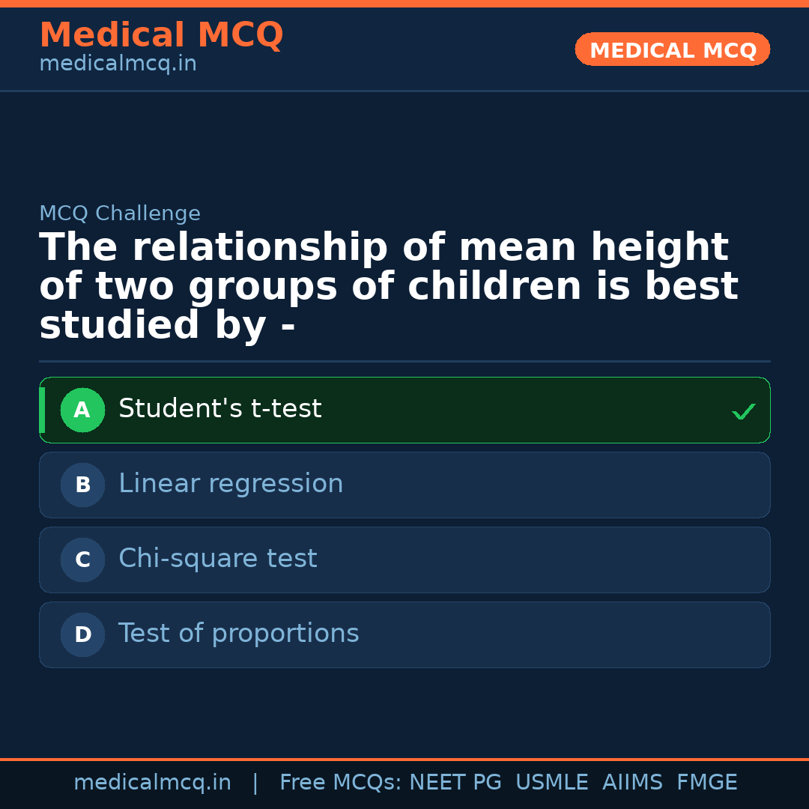
Task: Click the 'D' letter badge circle
Action: 82,634
